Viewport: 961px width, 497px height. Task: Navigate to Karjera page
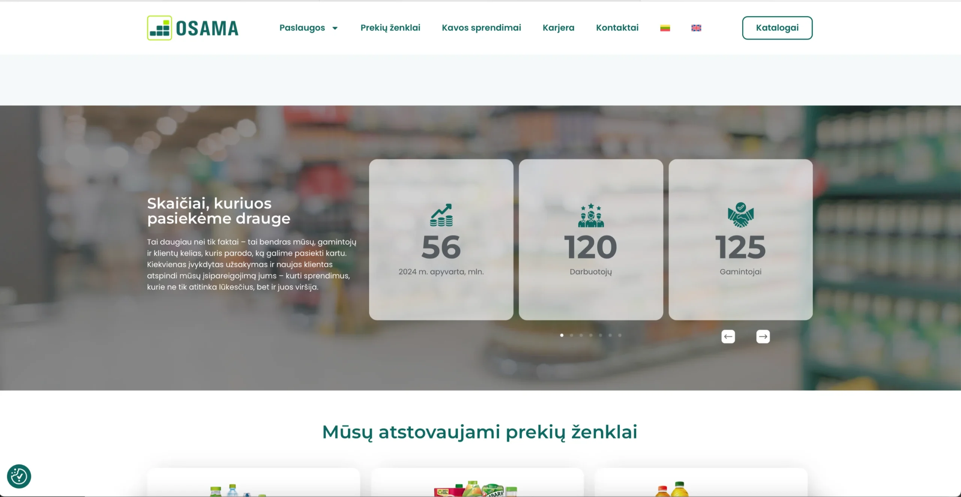(558, 28)
